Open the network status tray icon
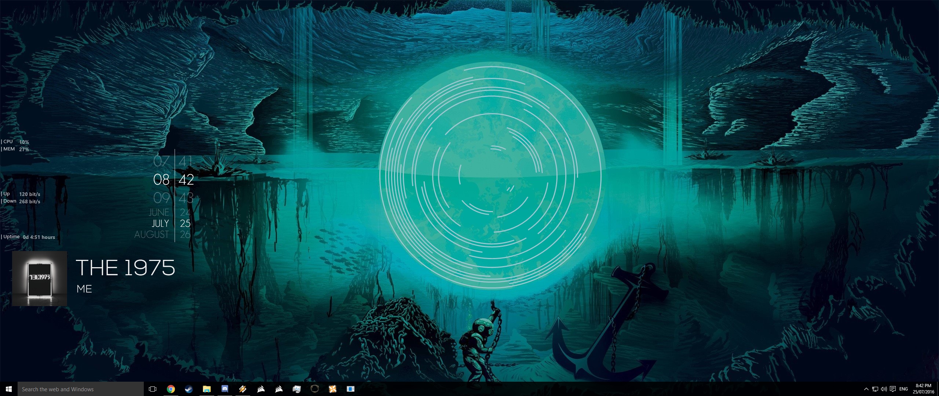 tap(875, 389)
